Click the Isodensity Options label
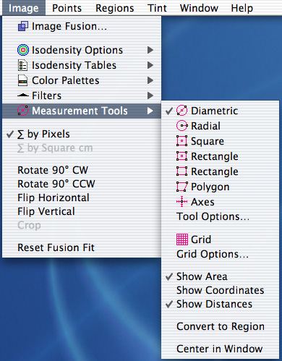Image resolution: width=282 pixels, height=361 pixels. (x=77, y=51)
